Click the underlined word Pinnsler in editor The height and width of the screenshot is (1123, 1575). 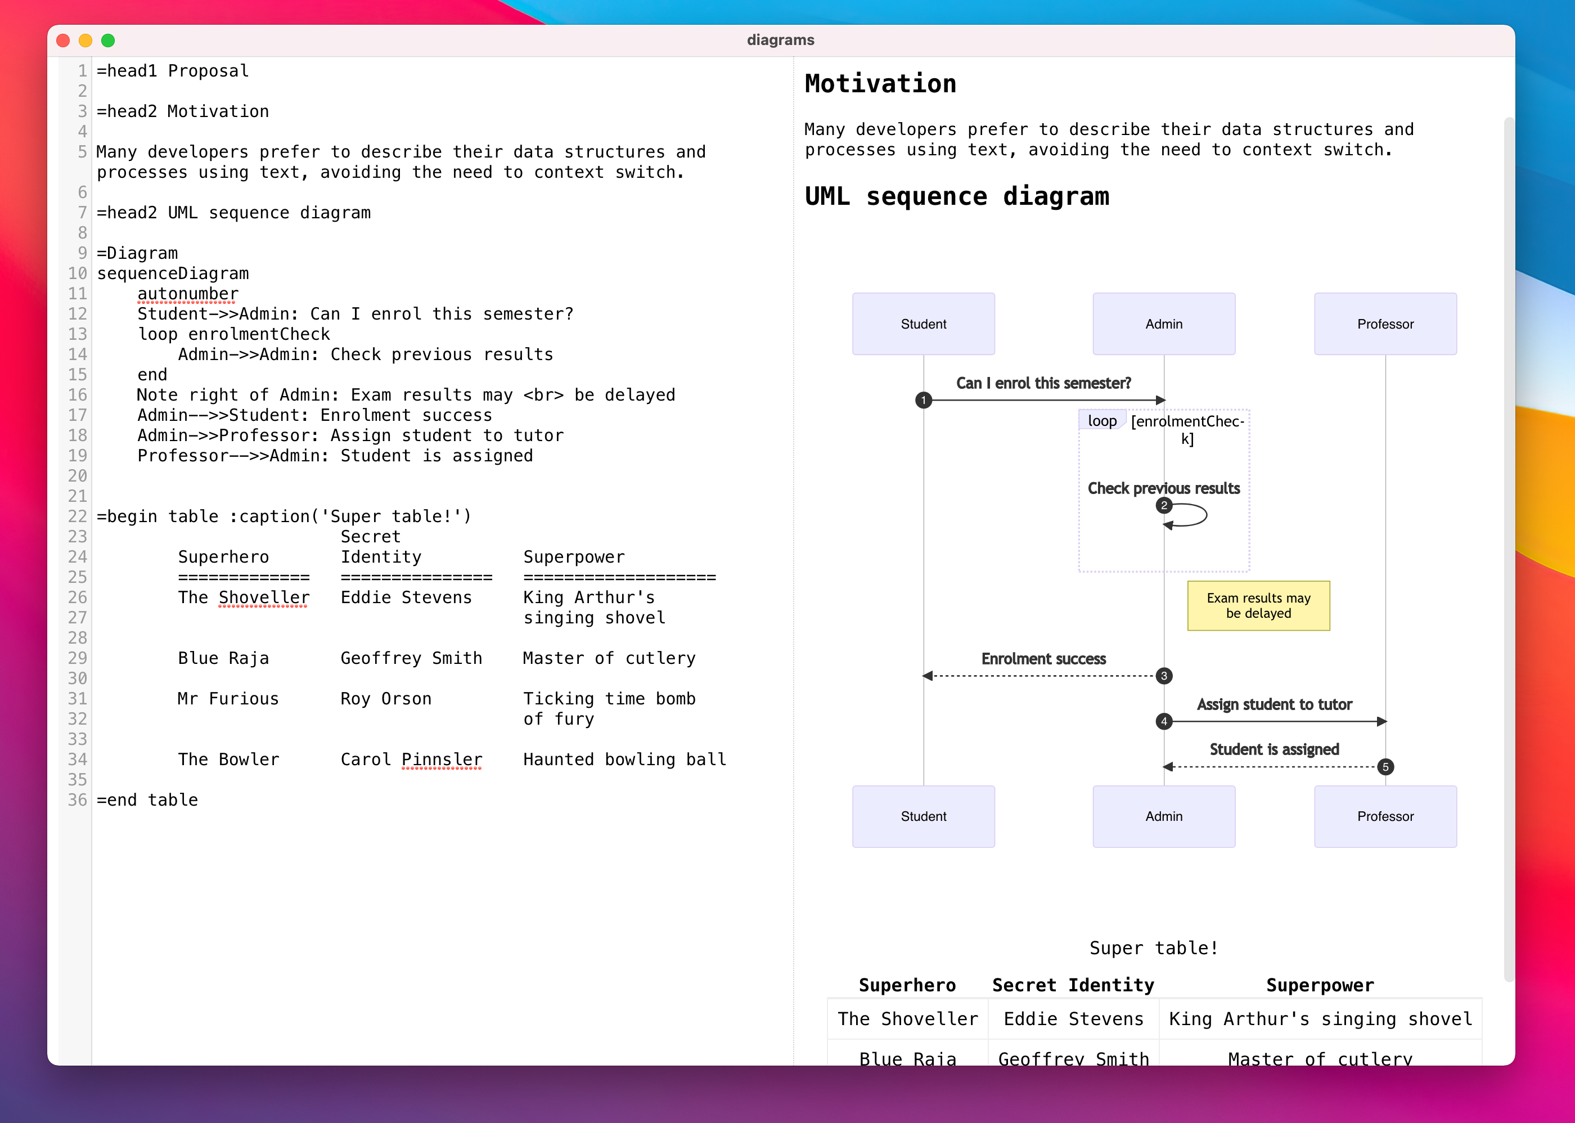coord(442,760)
